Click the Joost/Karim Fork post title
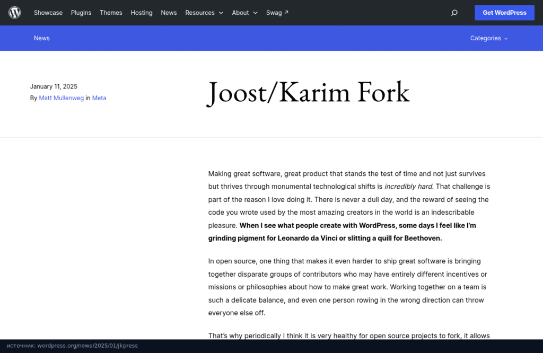Image resolution: width=543 pixels, height=353 pixels. (308, 93)
